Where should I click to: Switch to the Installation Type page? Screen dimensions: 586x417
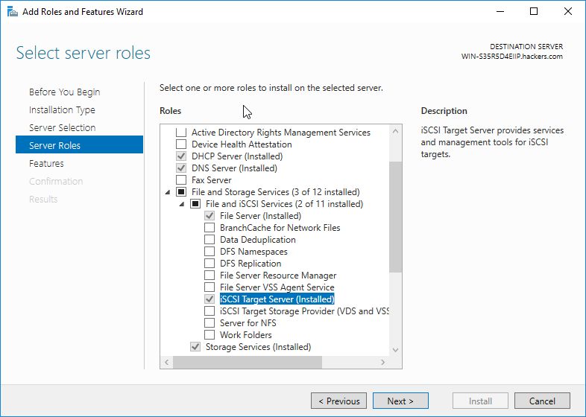coord(62,110)
